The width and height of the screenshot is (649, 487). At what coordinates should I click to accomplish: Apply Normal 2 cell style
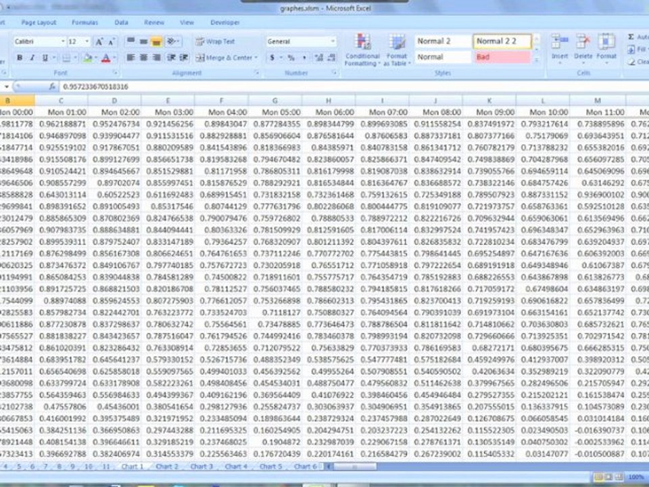(x=443, y=41)
